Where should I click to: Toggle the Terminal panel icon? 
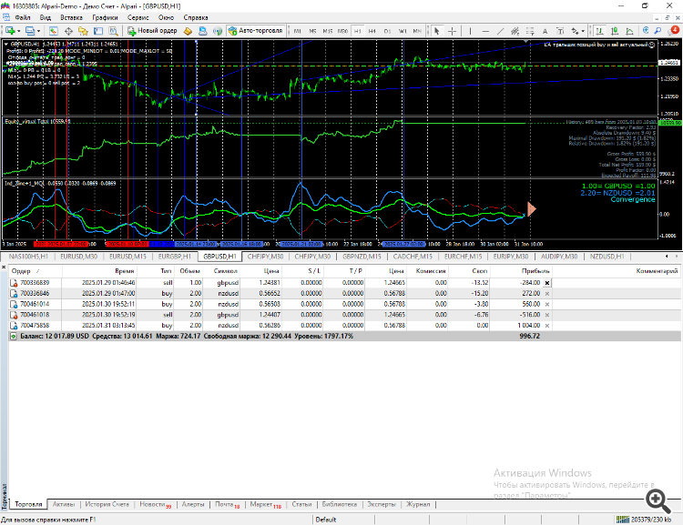click(x=98, y=31)
